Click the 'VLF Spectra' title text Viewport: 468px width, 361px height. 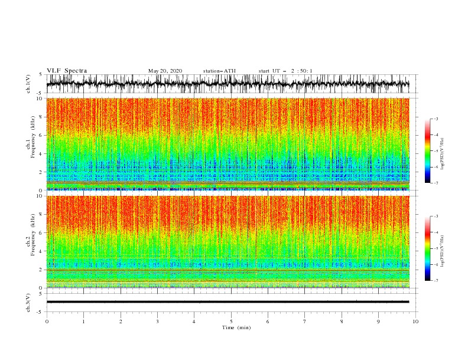(x=67, y=71)
